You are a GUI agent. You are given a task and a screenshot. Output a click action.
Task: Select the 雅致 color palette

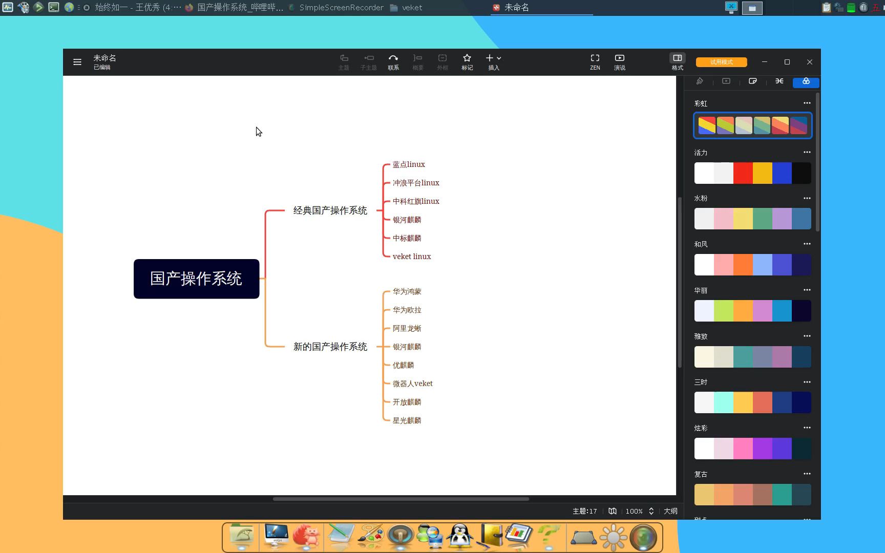tap(753, 357)
